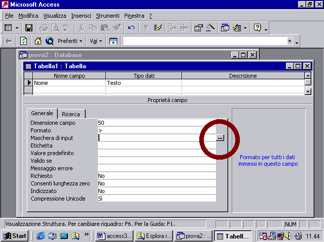Screen dimensions: 324x242
Task: Open the Inserisci menu
Action: point(81,16)
